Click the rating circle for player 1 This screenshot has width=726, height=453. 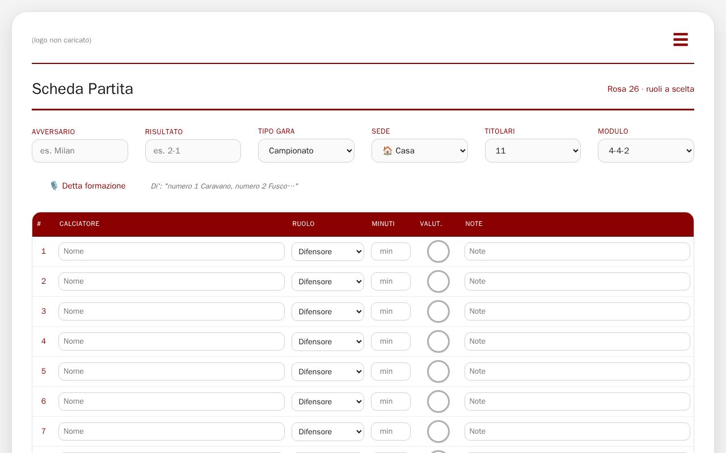click(438, 251)
